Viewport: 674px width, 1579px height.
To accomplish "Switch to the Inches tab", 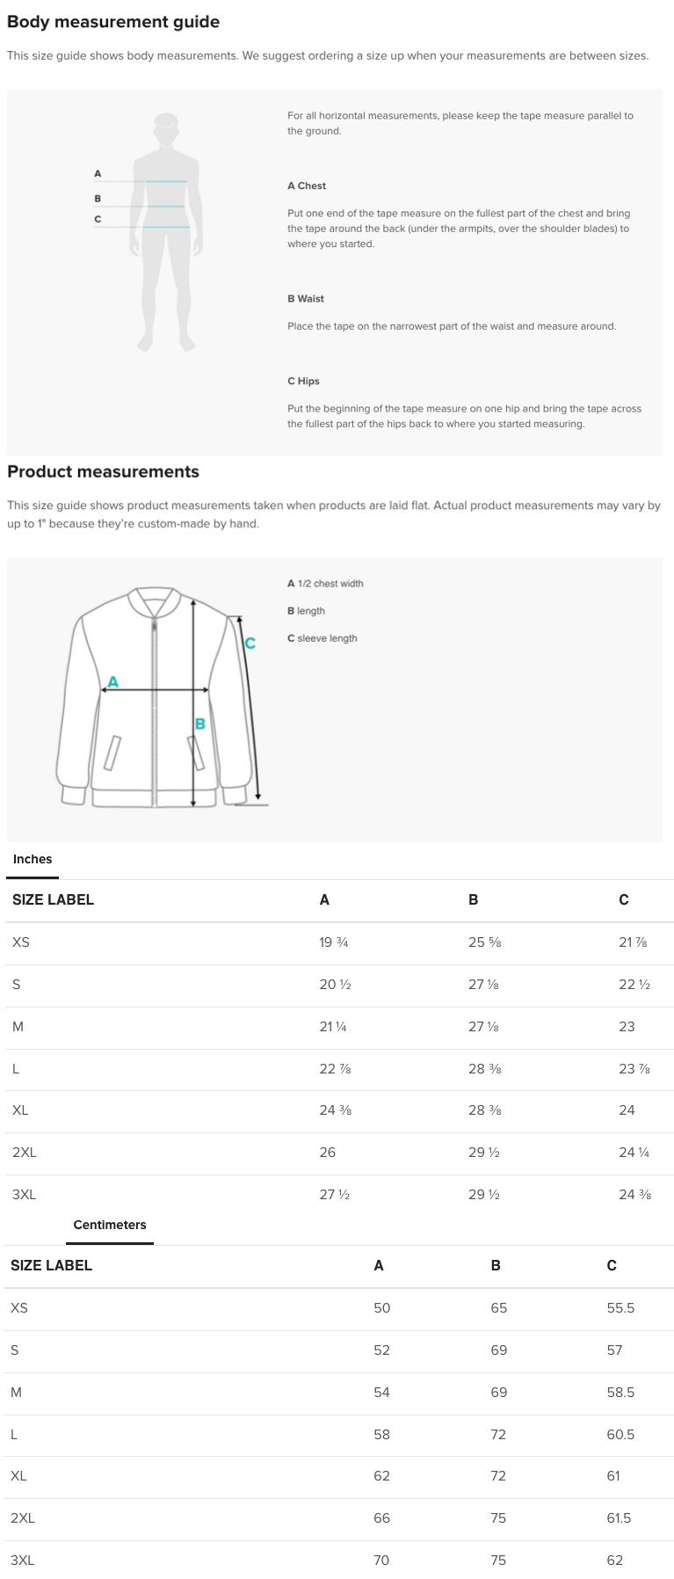I will 33,860.
